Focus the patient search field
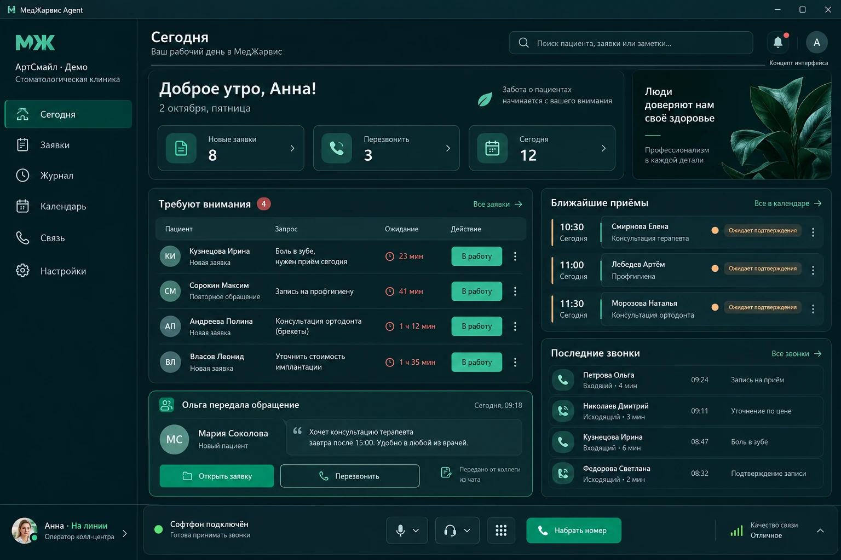The height and width of the screenshot is (560, 841). point(631,43)
